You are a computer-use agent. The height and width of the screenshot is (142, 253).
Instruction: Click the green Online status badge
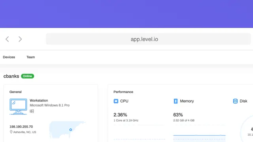click(27, 76)
